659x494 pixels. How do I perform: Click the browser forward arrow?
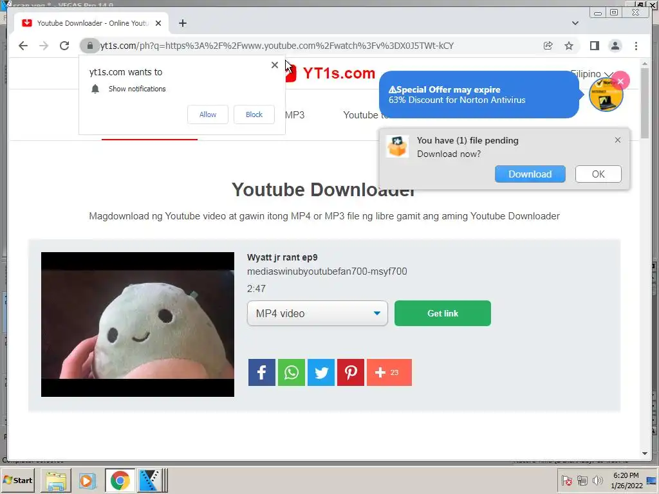coord(44,46)
